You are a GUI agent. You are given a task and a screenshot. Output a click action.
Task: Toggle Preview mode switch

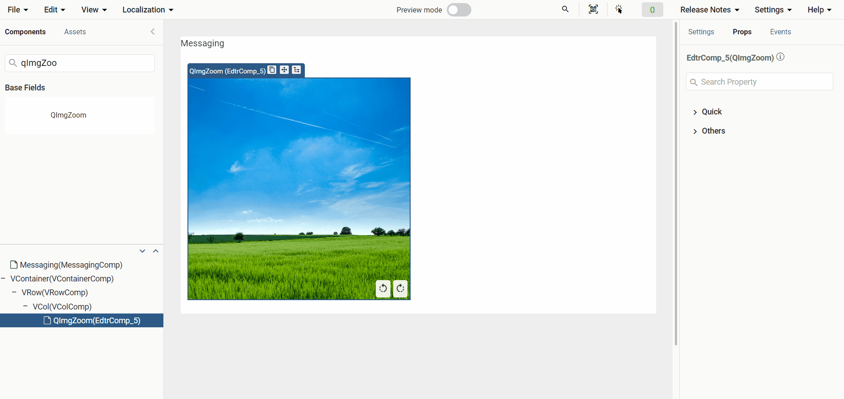click(x=459, y=10)
